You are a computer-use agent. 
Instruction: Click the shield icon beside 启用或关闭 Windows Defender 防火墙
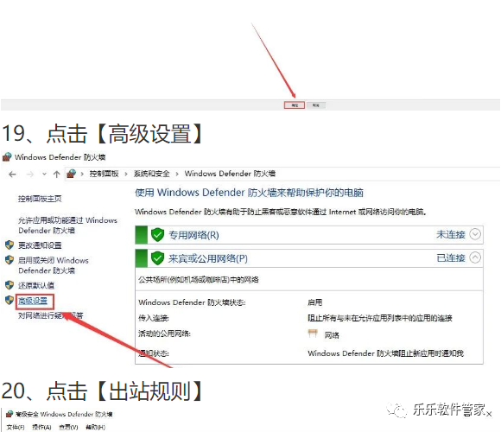coord(10,260)
